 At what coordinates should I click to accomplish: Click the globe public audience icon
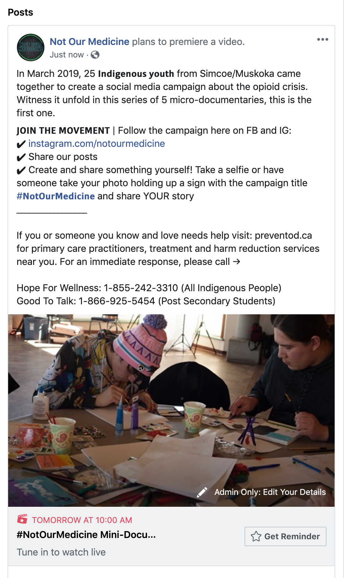(95, 55)
